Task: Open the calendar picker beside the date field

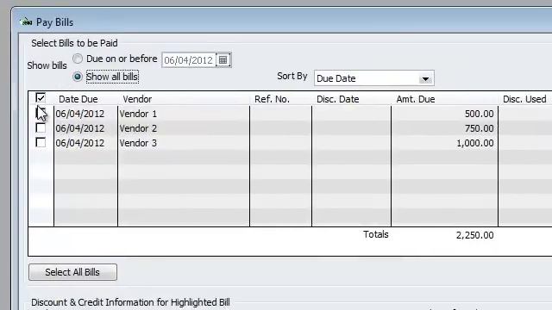Action: pyautogui.click(x=223, y=60)
